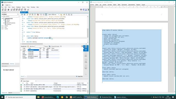Image resolution: width=176 pixels, height=99 pixels.
Task: Create a new SQL tab icon
Action: pos(3,10)
